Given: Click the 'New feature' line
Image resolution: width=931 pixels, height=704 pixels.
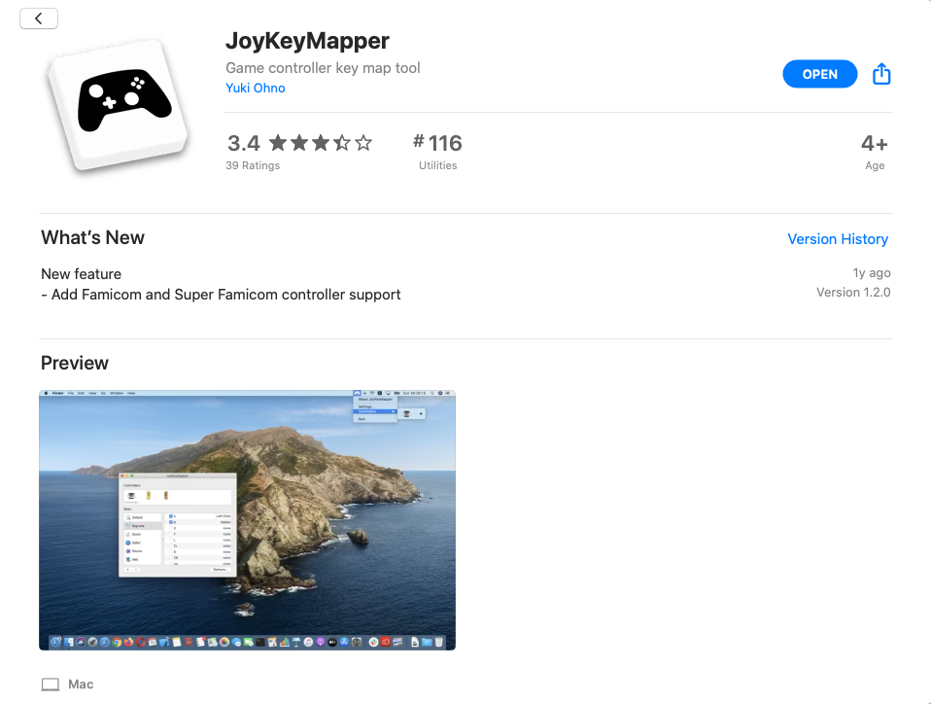Looking at the screenshot, I should [x=82, y=274].
